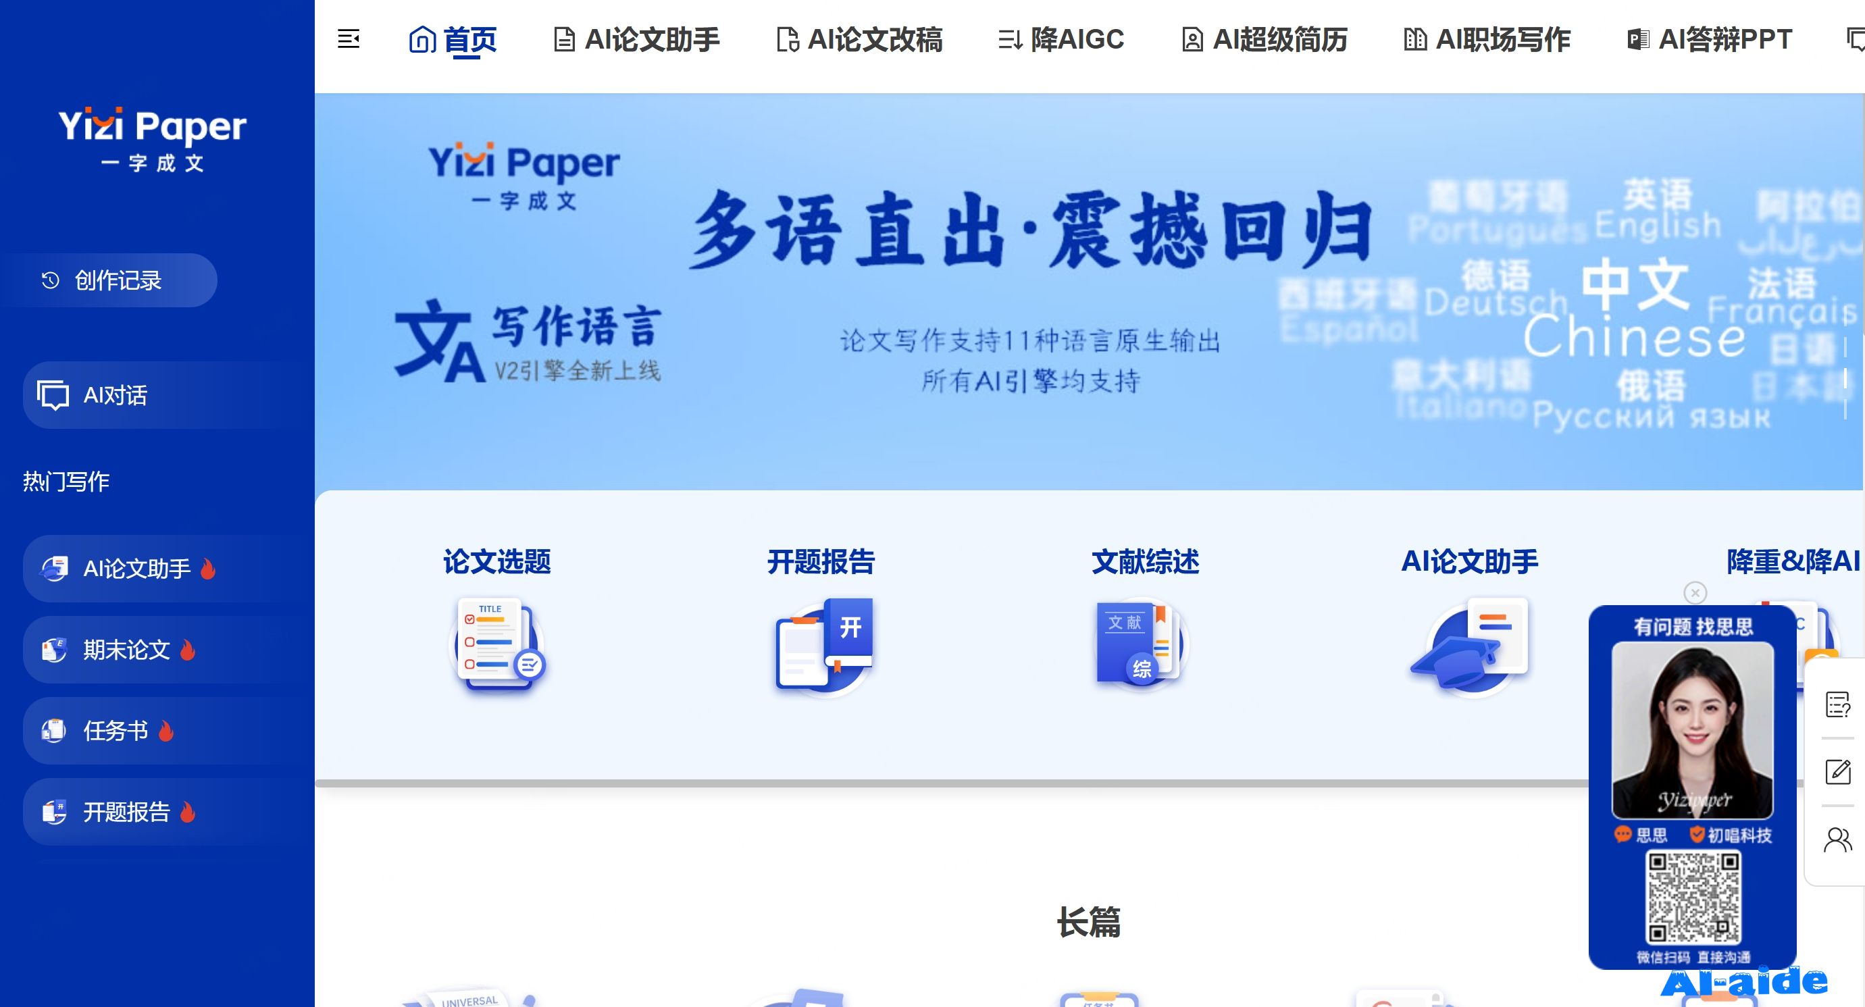Screen dimensions: 1865x1007
Task: Open 开题报告 in the sidebar
Action: click(168, 812)
